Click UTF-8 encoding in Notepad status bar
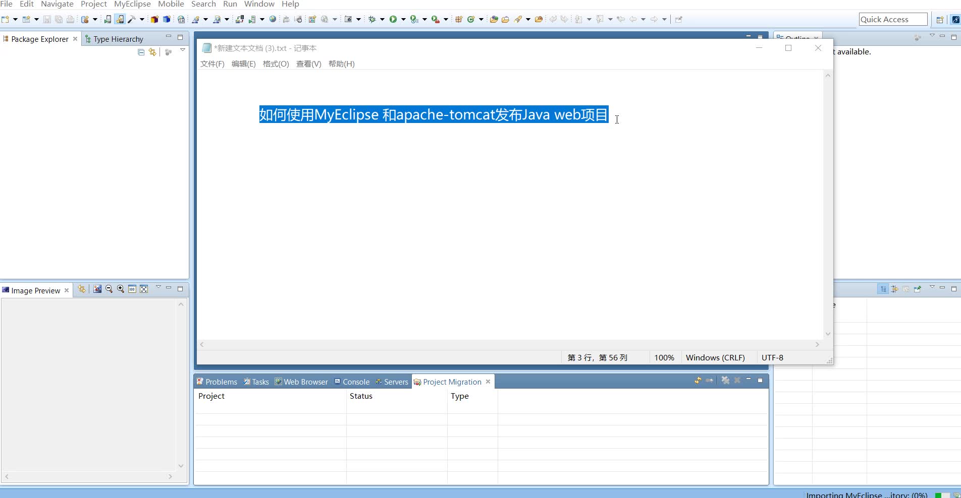The width and height of the screenshot is (961, 498). point(772,357)
